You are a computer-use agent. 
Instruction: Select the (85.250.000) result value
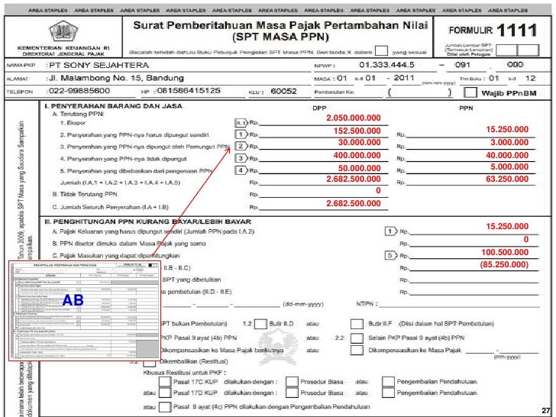pos(504,264)
